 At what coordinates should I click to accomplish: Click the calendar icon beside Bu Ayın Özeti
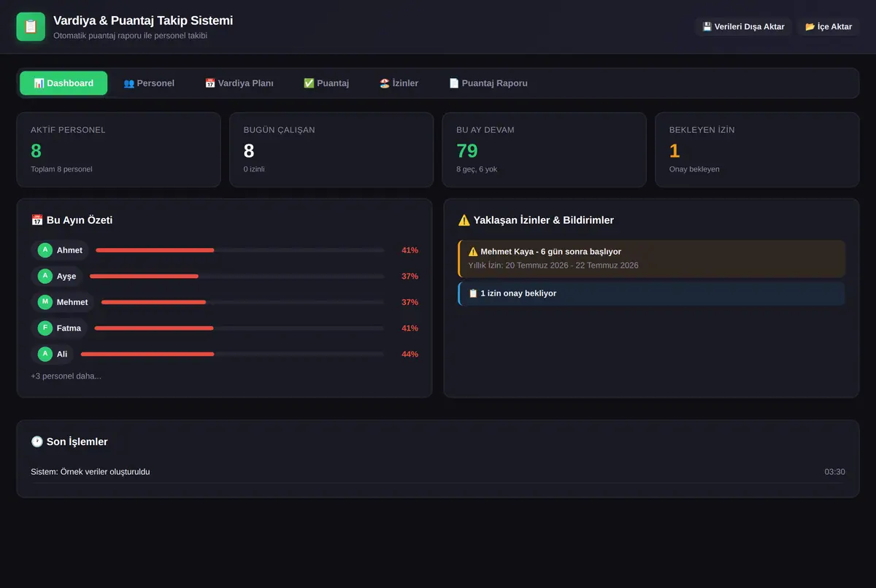pos(36,220)
